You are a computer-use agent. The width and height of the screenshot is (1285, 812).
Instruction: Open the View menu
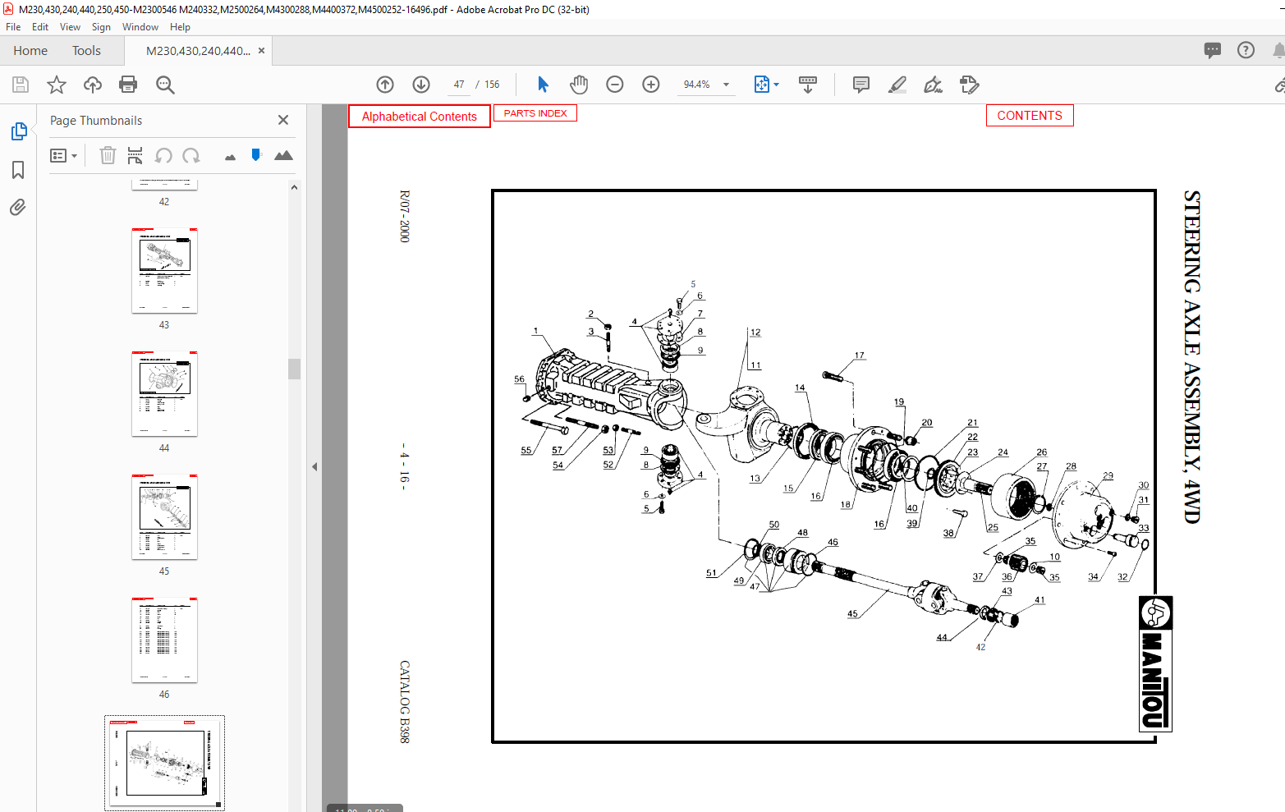click(x=71, y=27)
